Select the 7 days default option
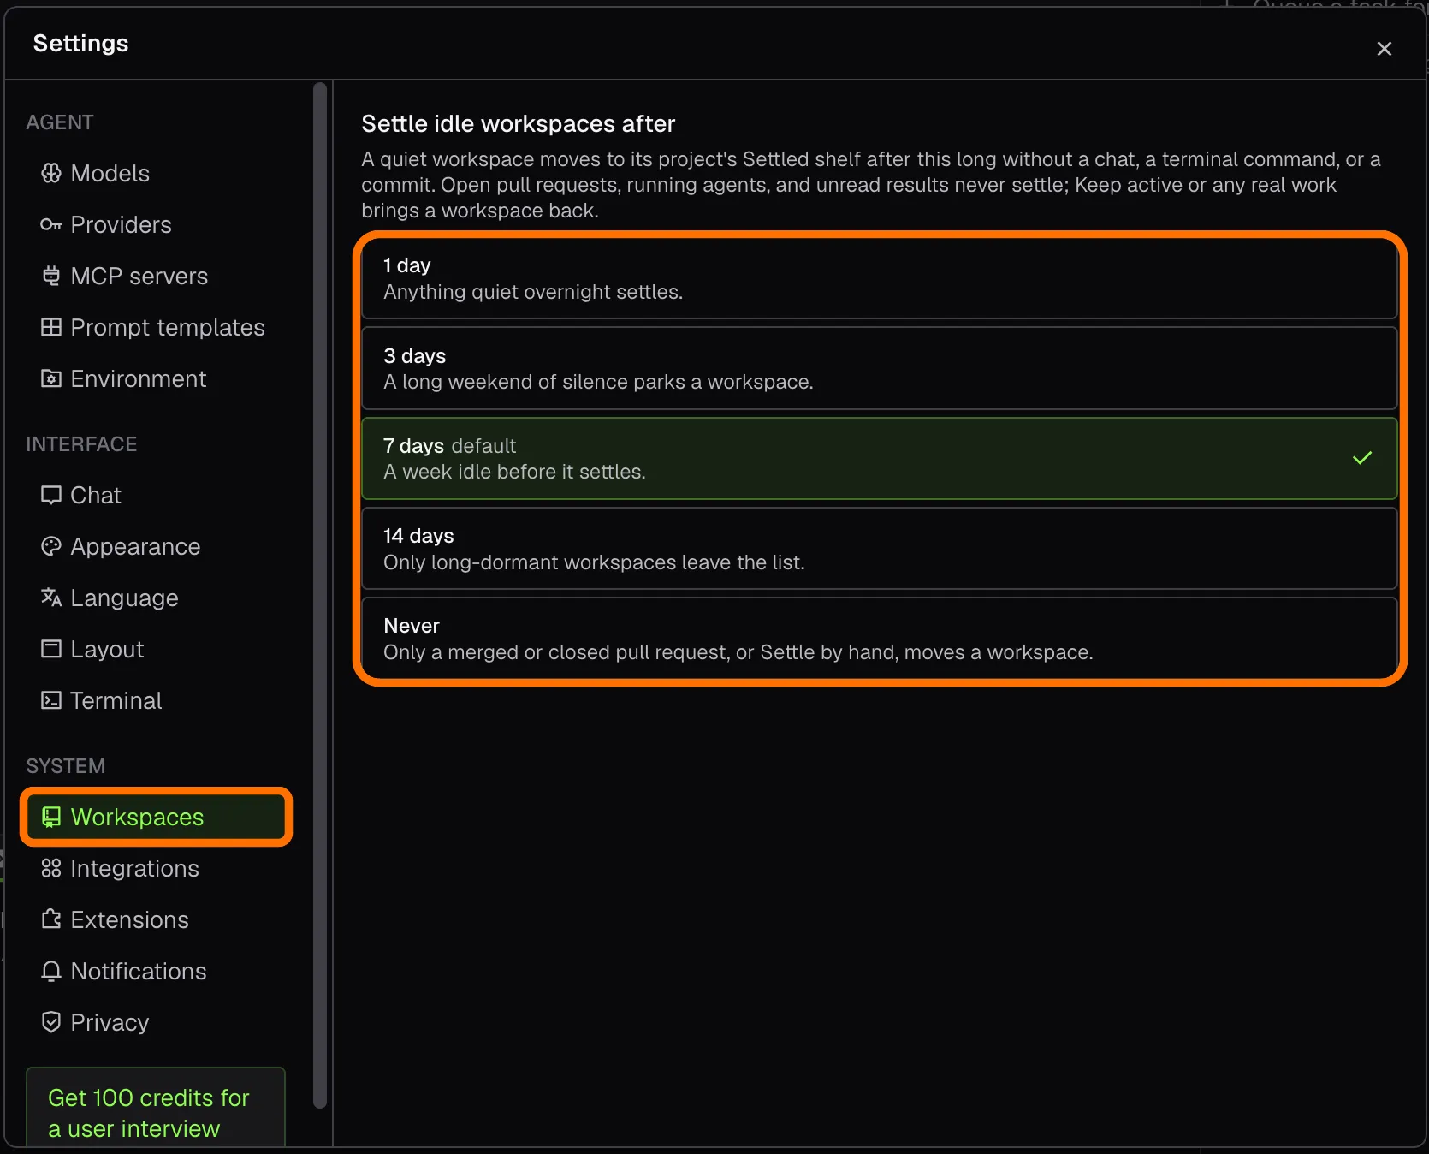The image size is (1429, 1154). click(880, 458)
